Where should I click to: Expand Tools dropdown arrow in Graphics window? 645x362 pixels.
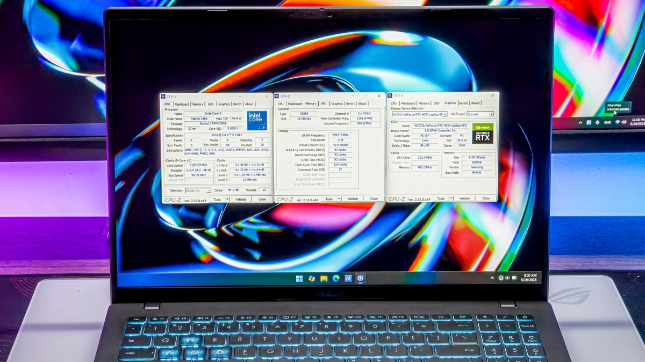click(451, 198)
